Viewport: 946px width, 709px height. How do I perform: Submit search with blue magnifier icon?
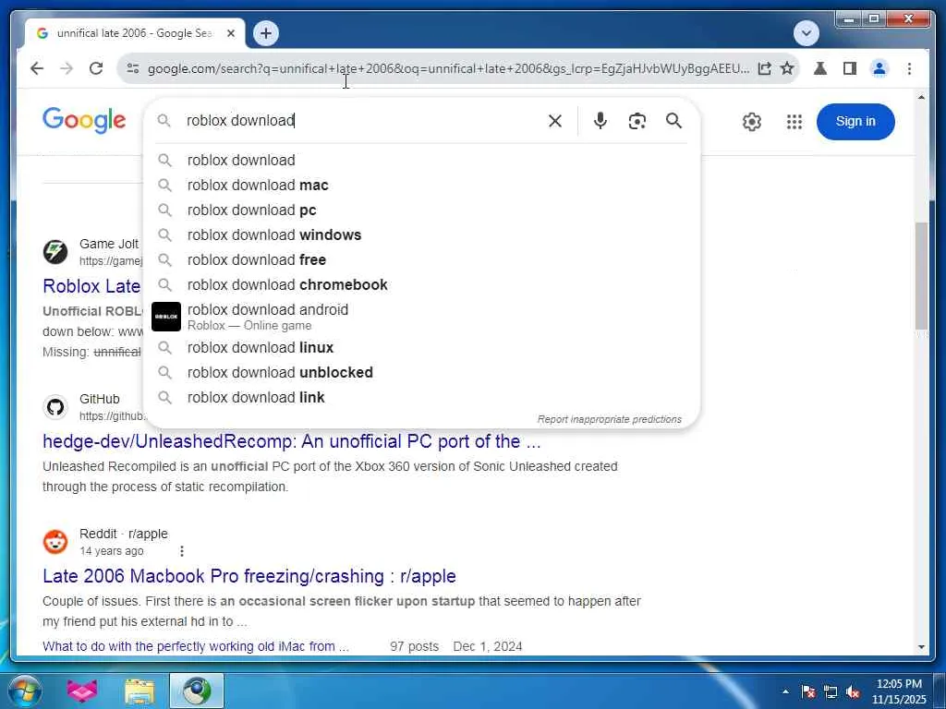[x=673, y=121]
